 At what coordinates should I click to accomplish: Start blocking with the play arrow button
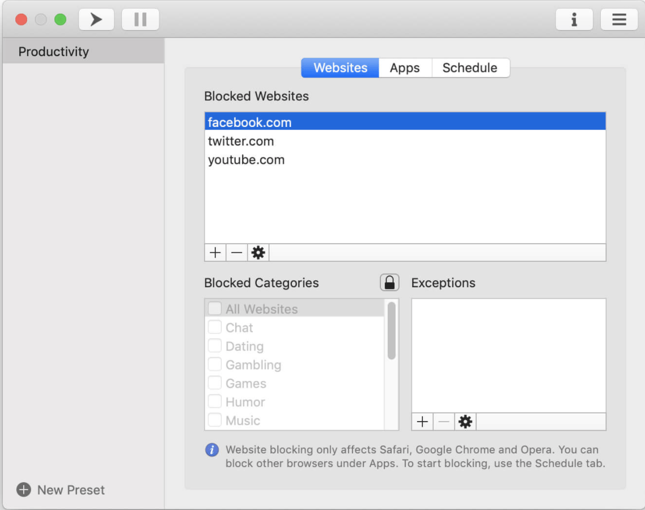96,19
